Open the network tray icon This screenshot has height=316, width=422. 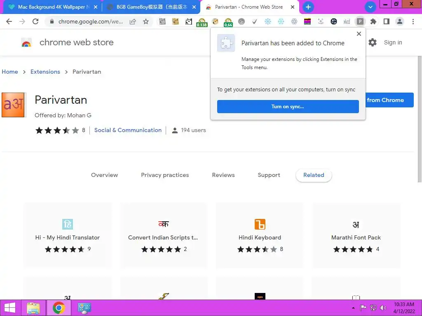click(x=373, y=308)
